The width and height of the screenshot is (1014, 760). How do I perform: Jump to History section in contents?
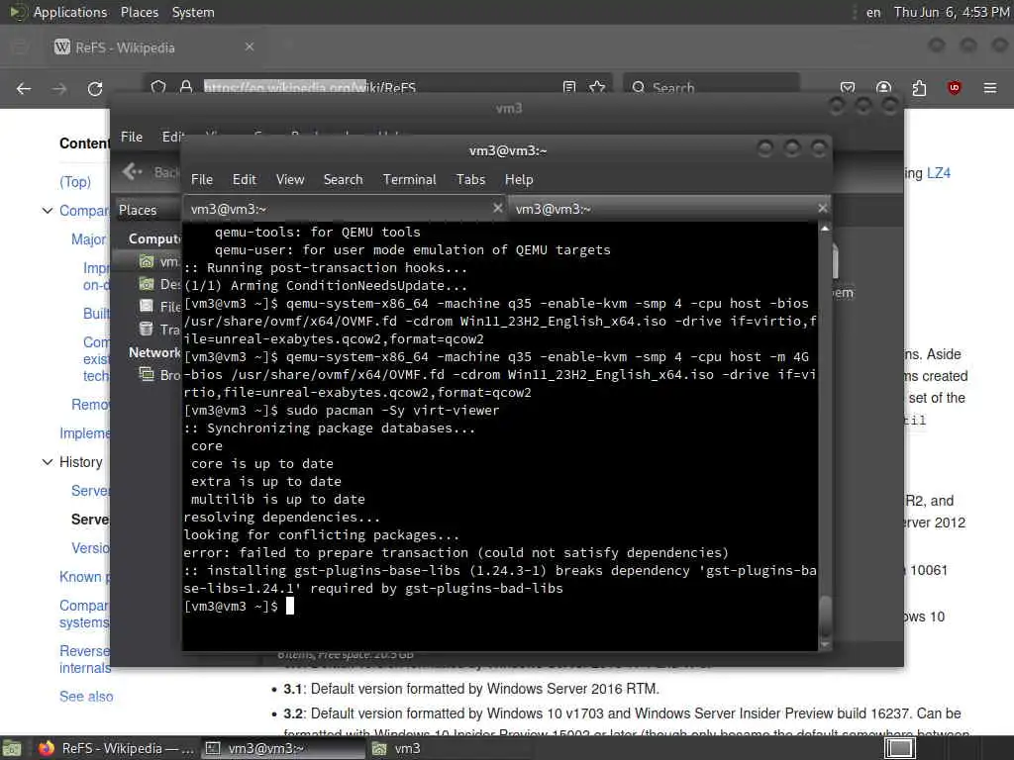pyautogui.click(x=81, y=462)
